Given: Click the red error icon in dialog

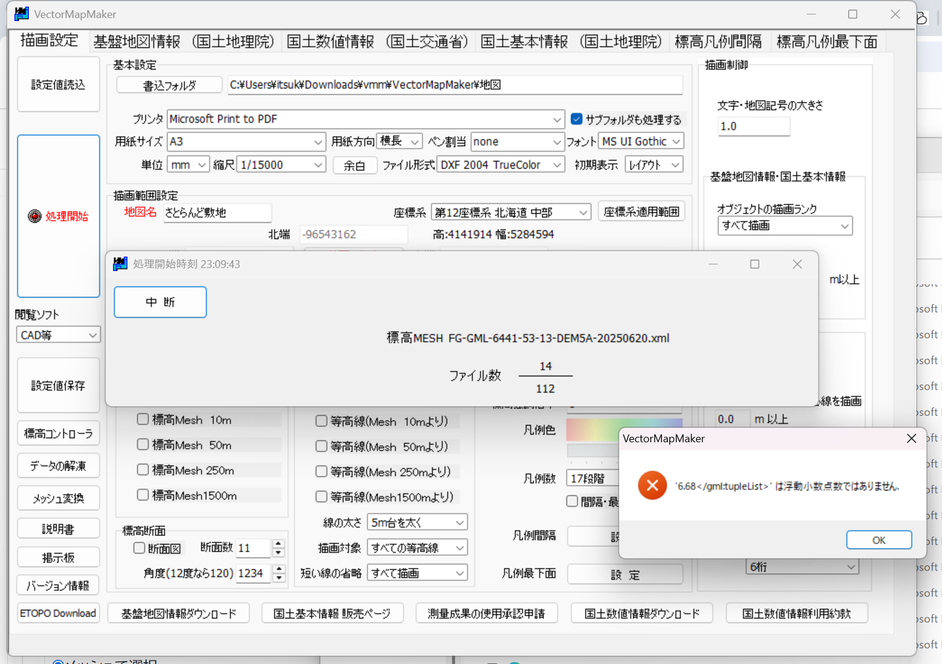Looking at the screenshot, I should tap(652, 486).
